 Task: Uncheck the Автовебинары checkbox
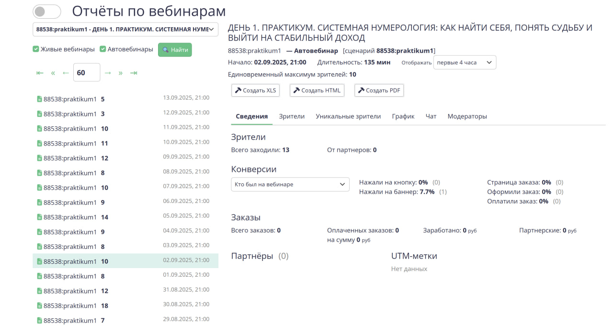pos(103,49)
